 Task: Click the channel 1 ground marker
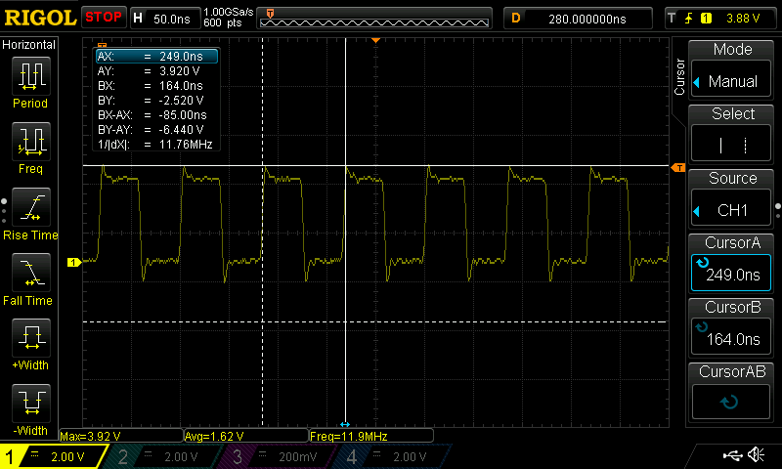click(x=74, y=262)
